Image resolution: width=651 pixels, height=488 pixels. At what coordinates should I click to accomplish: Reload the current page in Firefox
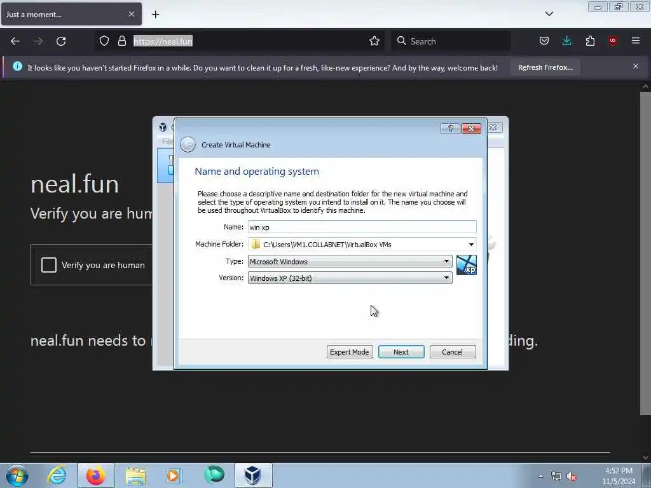[61, 41]
